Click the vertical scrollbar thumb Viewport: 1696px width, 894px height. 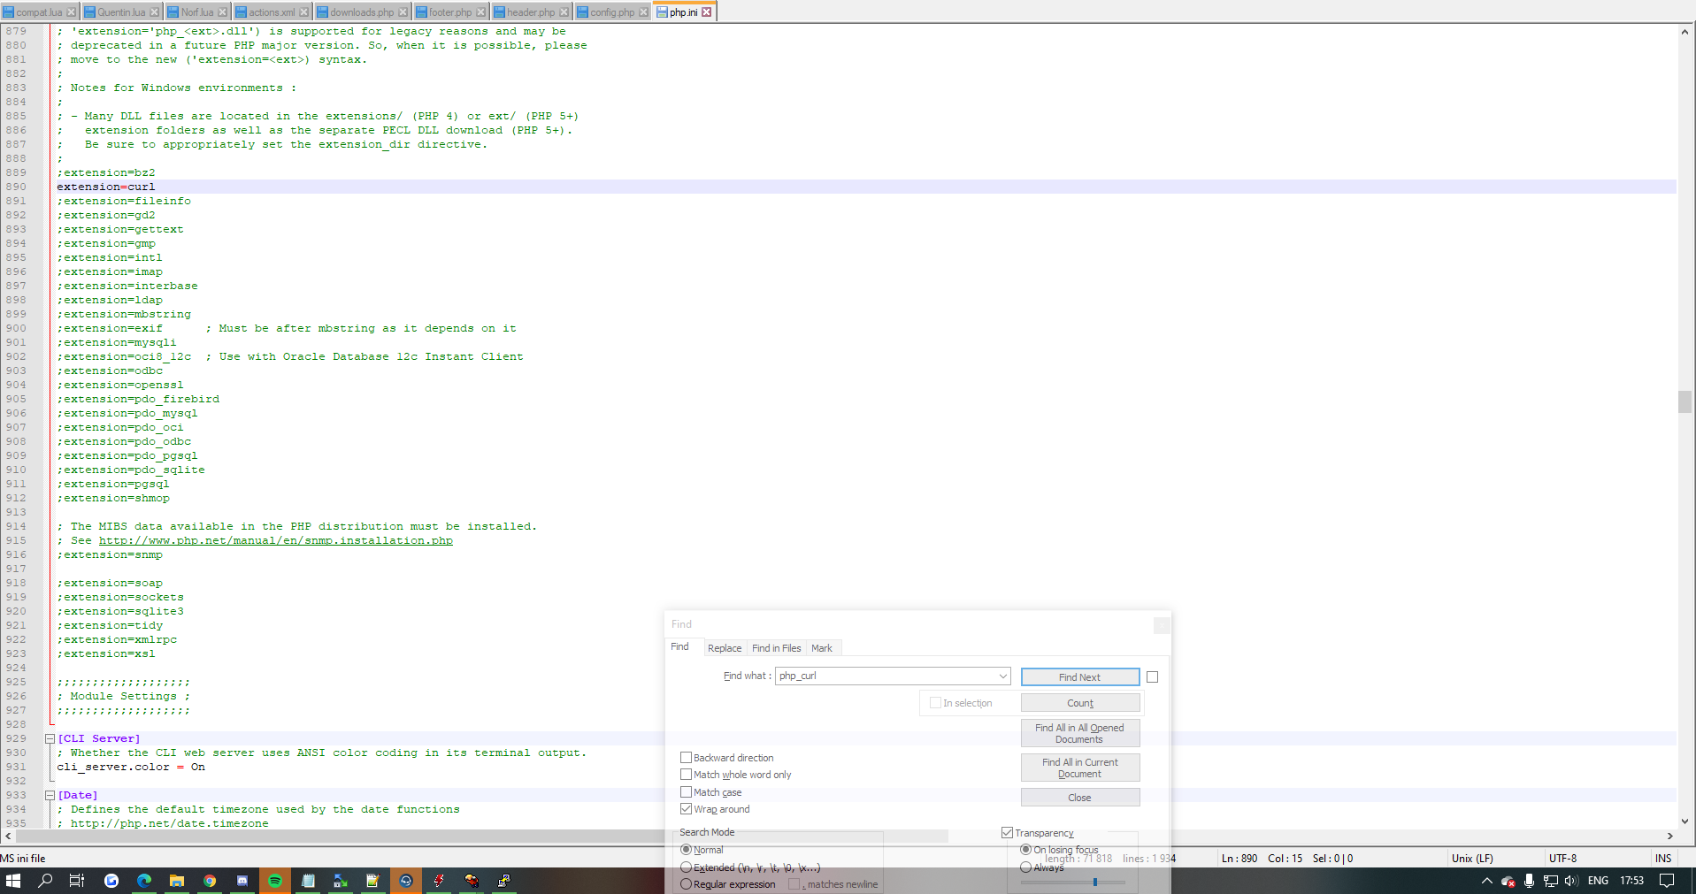[x=1684, y=401]
